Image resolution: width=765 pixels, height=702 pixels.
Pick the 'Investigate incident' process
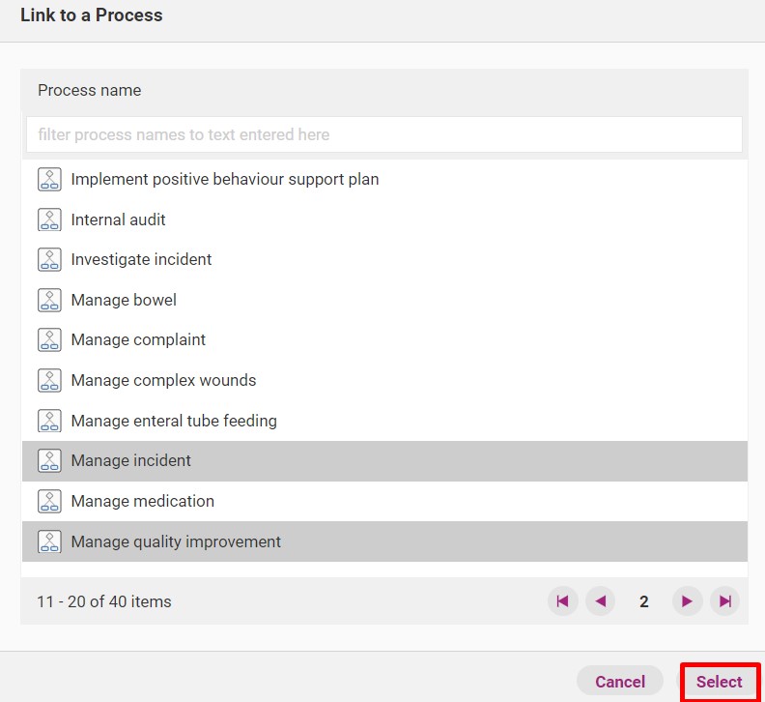(385, 259)
